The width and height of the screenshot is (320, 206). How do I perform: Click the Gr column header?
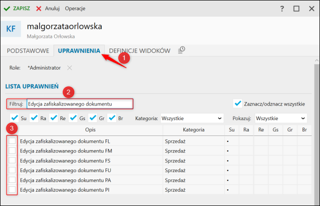point(290,130)
